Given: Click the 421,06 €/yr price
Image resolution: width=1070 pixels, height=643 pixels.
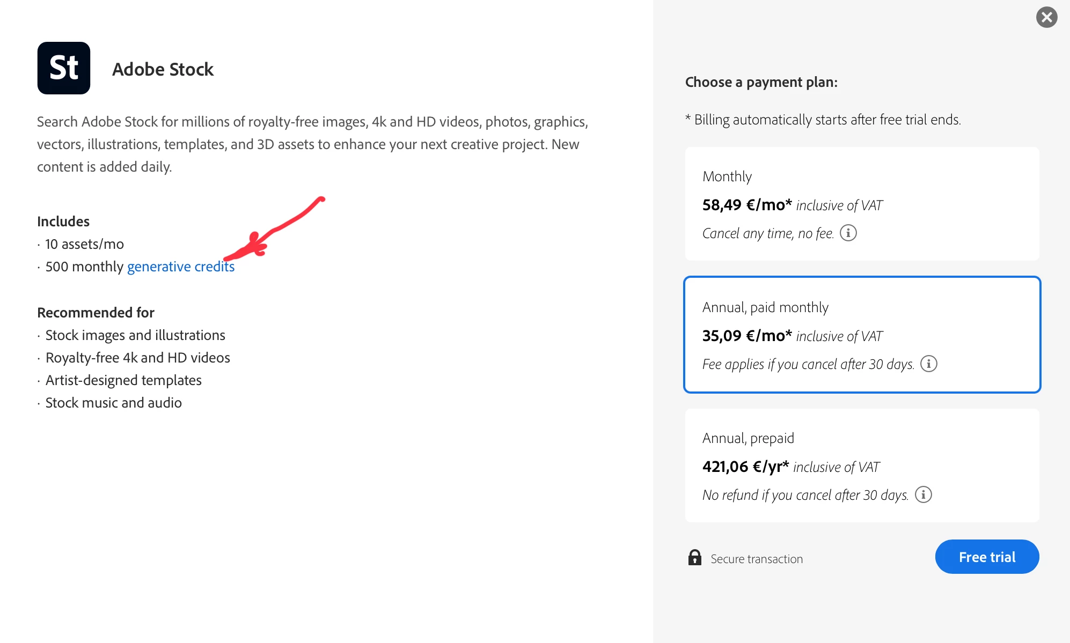Looking at the screenshot, I should (745, 467).
